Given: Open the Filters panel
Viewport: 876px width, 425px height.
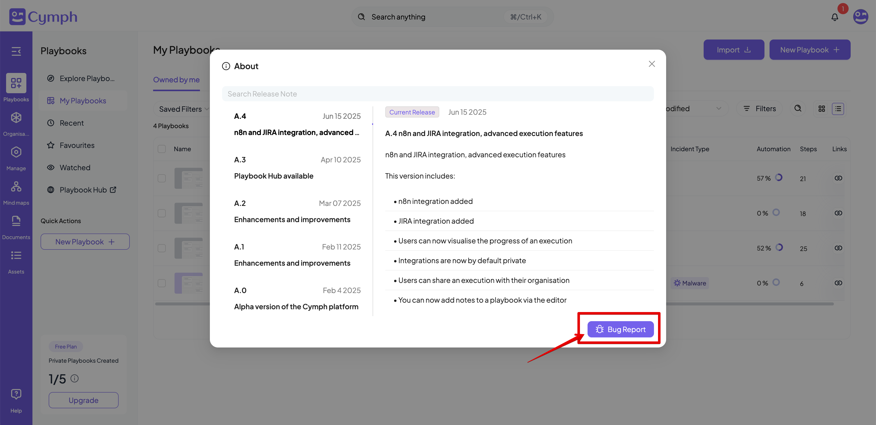Looking at the screenshot, I should click(x=759, y=109).
